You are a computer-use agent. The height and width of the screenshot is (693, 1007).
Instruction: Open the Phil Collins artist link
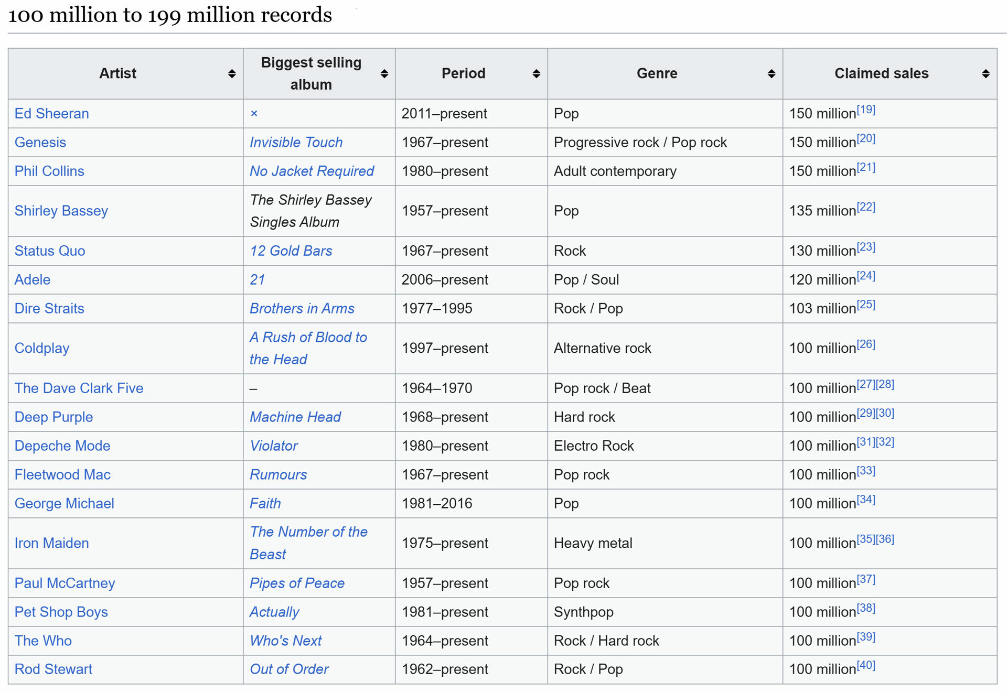pos(49,171)
